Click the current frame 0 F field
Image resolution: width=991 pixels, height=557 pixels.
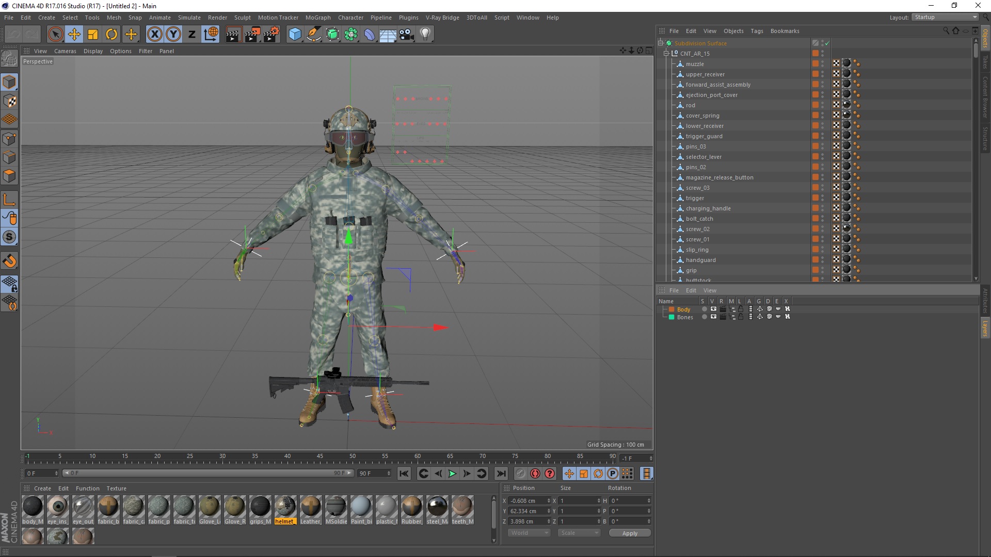coord(41,473)
